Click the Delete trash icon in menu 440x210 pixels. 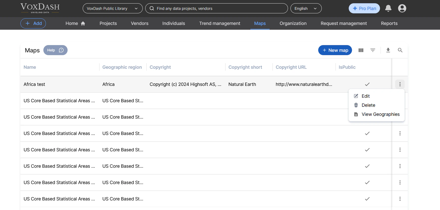pos(356,105)
